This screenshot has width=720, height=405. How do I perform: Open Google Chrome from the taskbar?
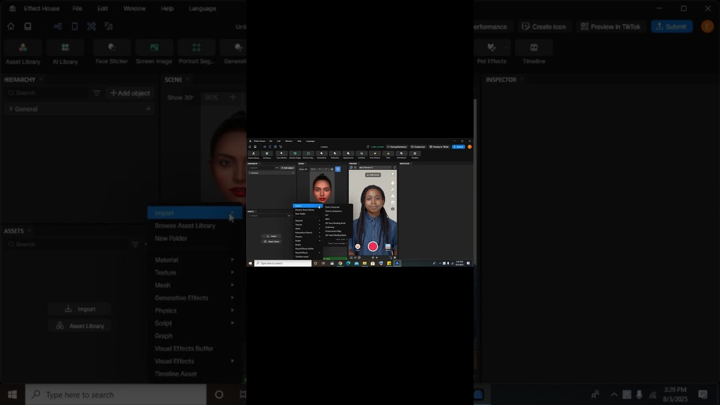[340, 263]
